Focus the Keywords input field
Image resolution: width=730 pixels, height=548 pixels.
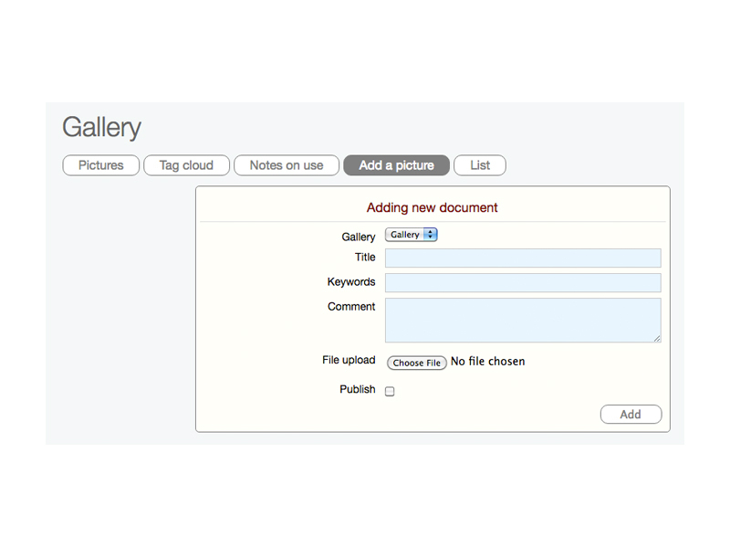tap(523, 283)
